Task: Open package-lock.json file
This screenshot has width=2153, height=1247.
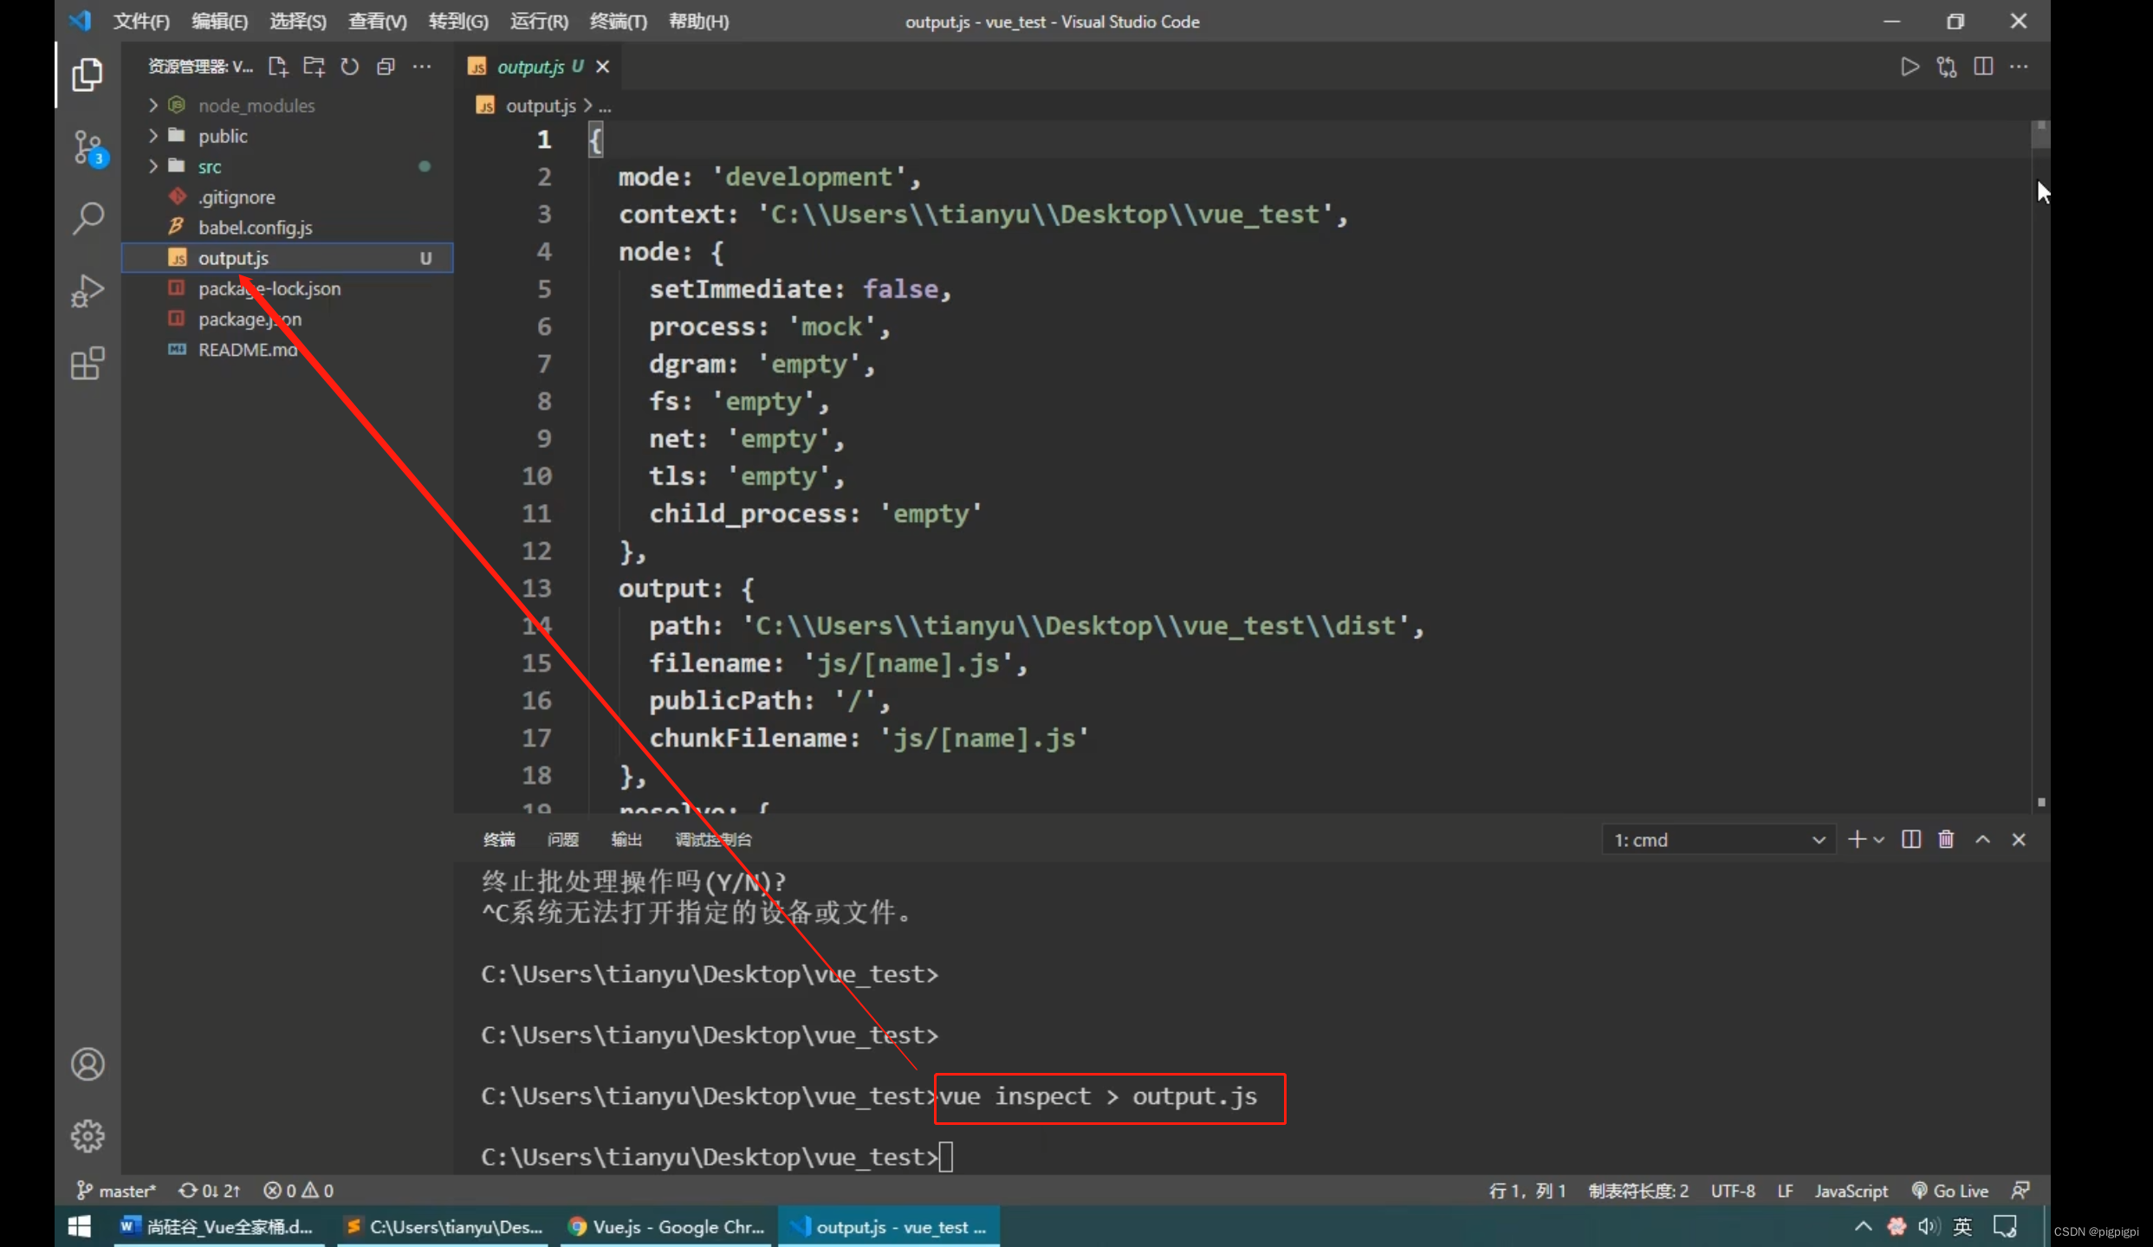Action: 269,288
